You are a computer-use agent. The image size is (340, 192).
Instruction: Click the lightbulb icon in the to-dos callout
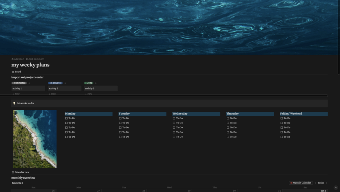pyautogui.click(x=14, y=103)
